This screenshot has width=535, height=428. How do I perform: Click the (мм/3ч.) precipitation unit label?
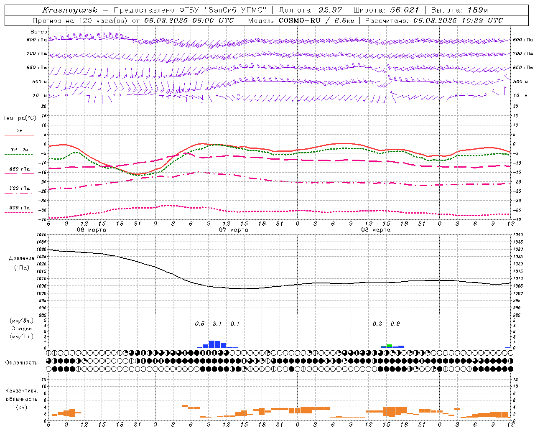click(x=22, y=321)
